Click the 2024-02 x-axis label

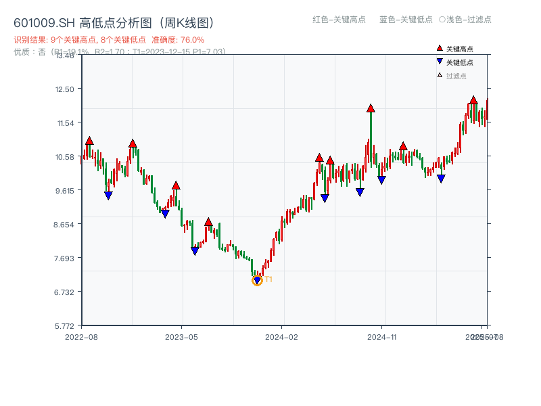pyautogui.click(x=281, y=337)
